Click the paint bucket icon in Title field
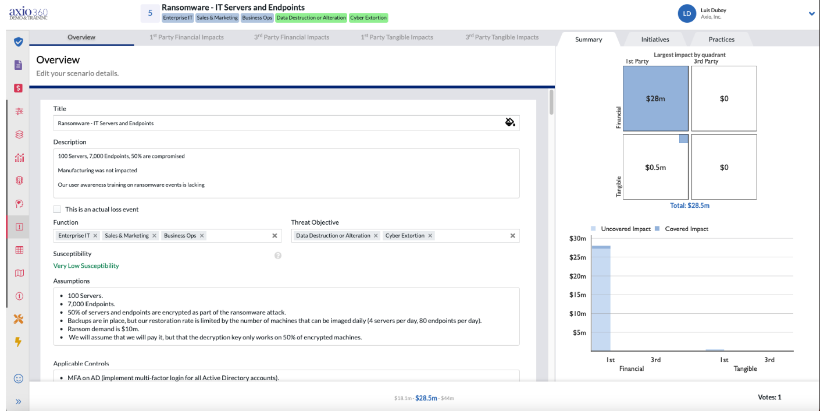 (510, 122)
